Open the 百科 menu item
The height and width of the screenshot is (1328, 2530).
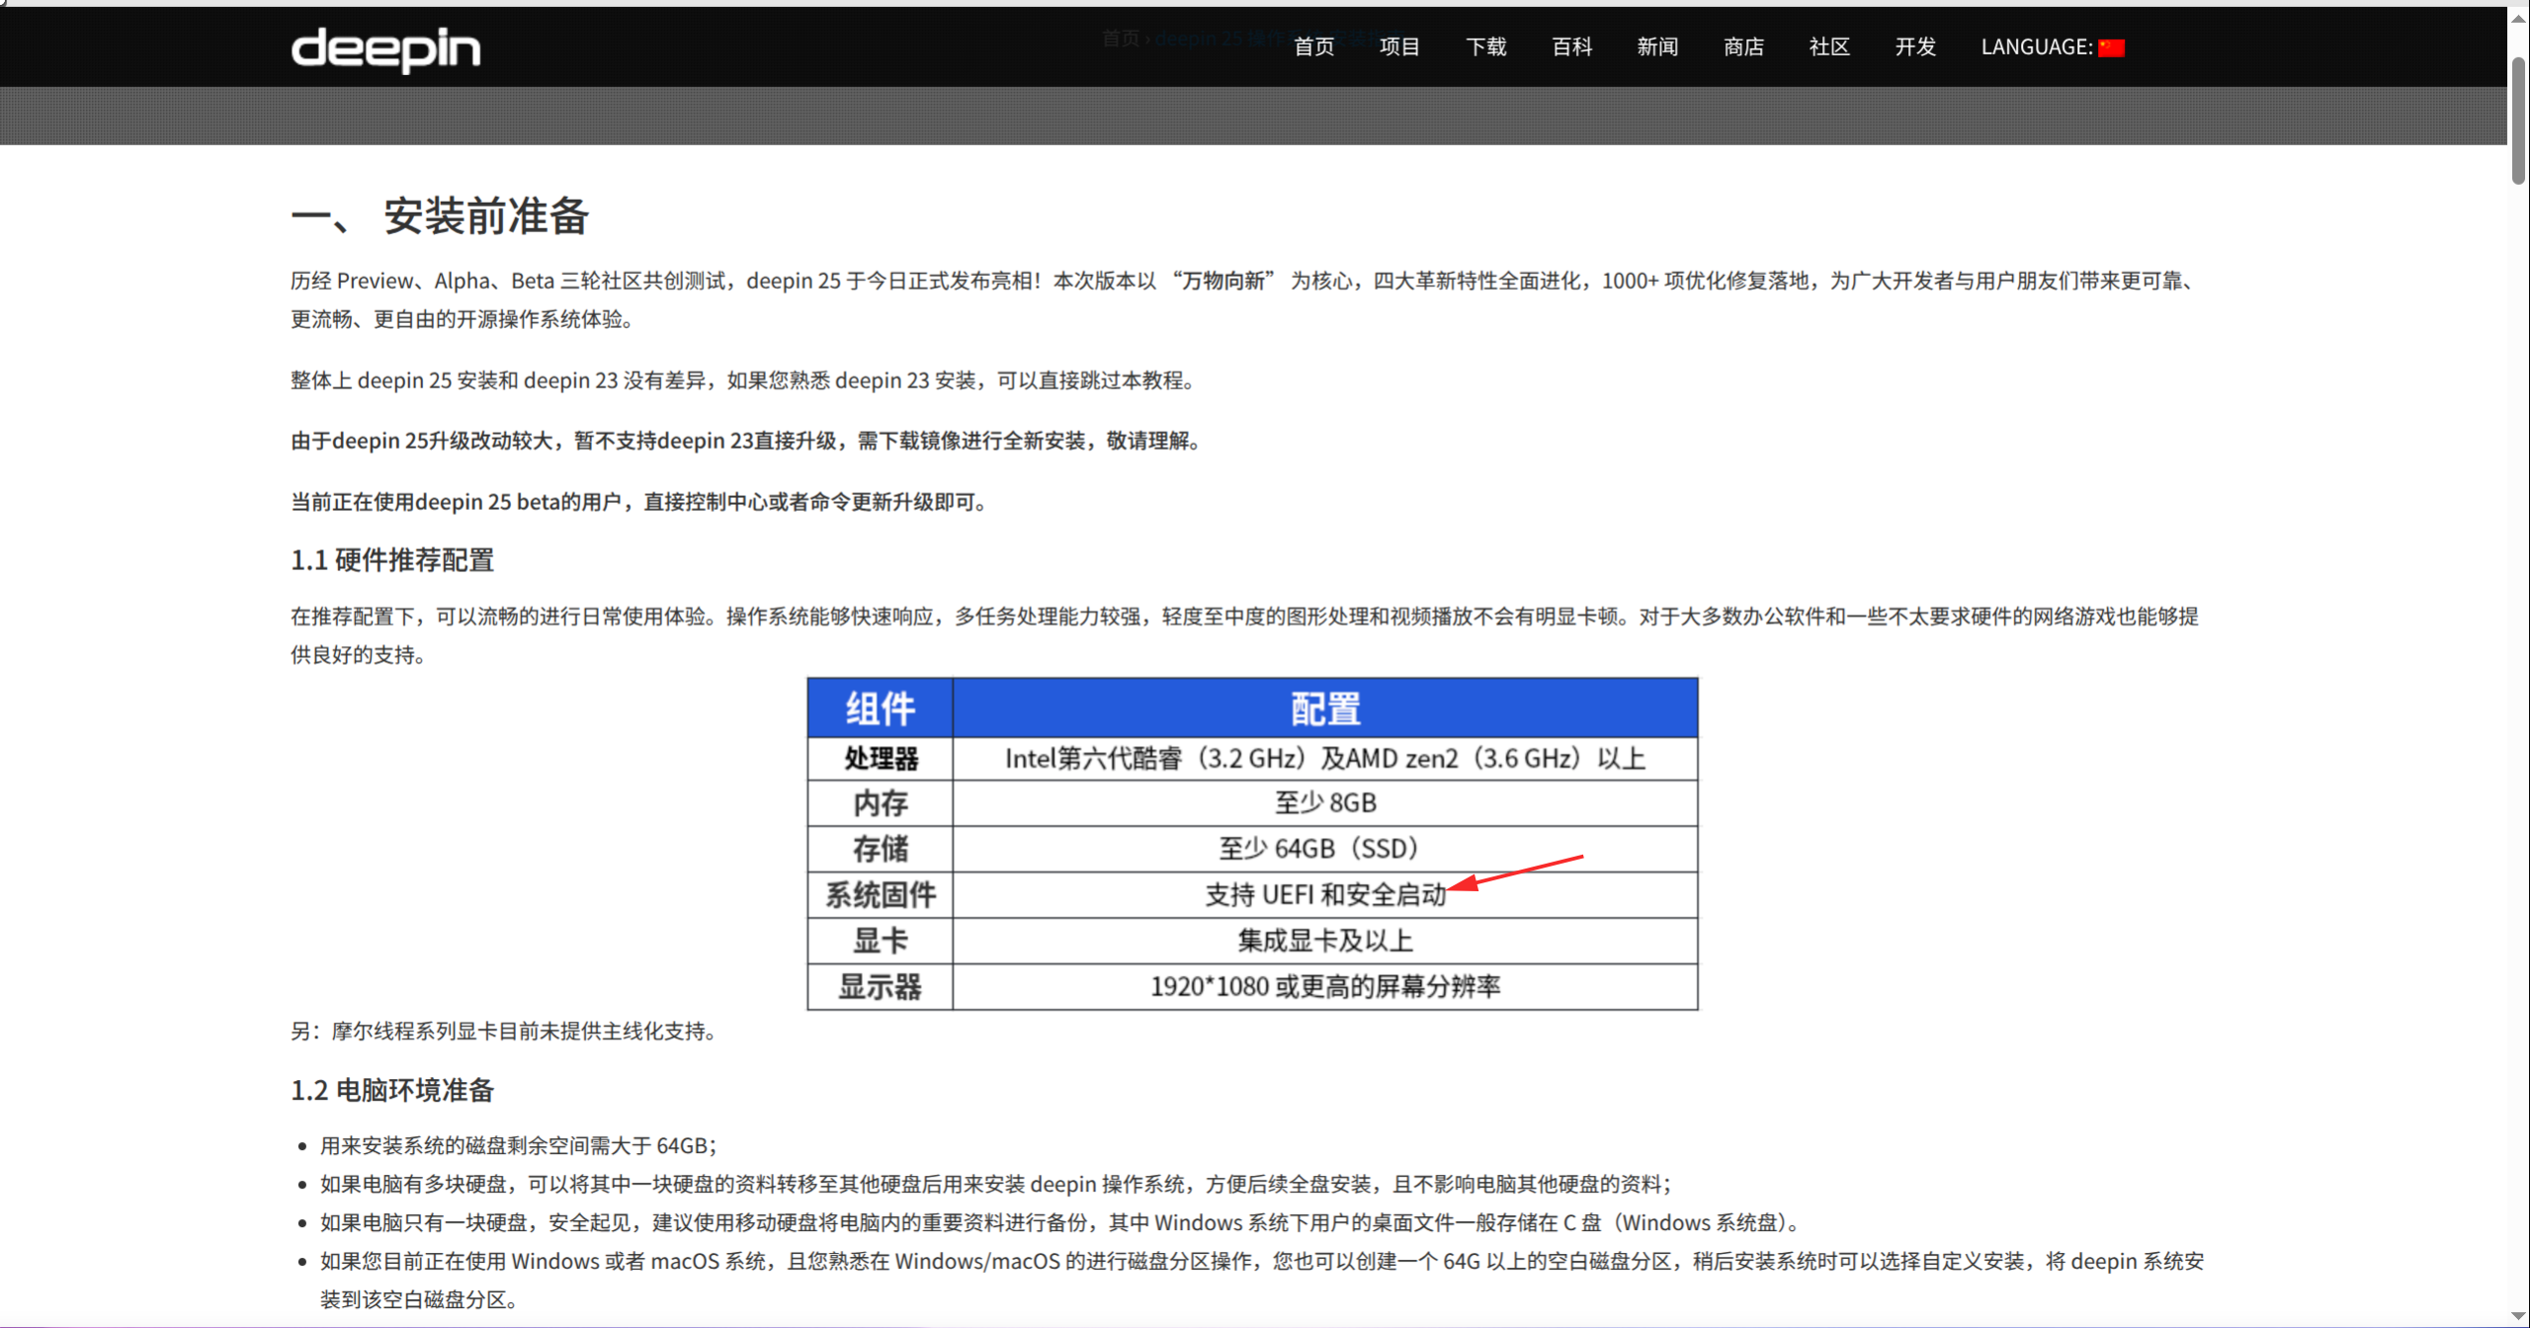click(1571, 46)
